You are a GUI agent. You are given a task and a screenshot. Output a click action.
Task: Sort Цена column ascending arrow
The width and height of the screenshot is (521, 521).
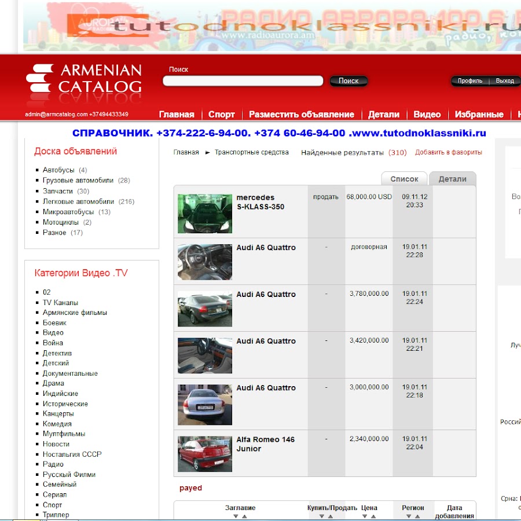(x=373, y=516)
